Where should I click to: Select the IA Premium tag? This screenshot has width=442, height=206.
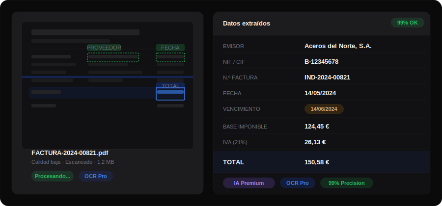tap(249, 183)
